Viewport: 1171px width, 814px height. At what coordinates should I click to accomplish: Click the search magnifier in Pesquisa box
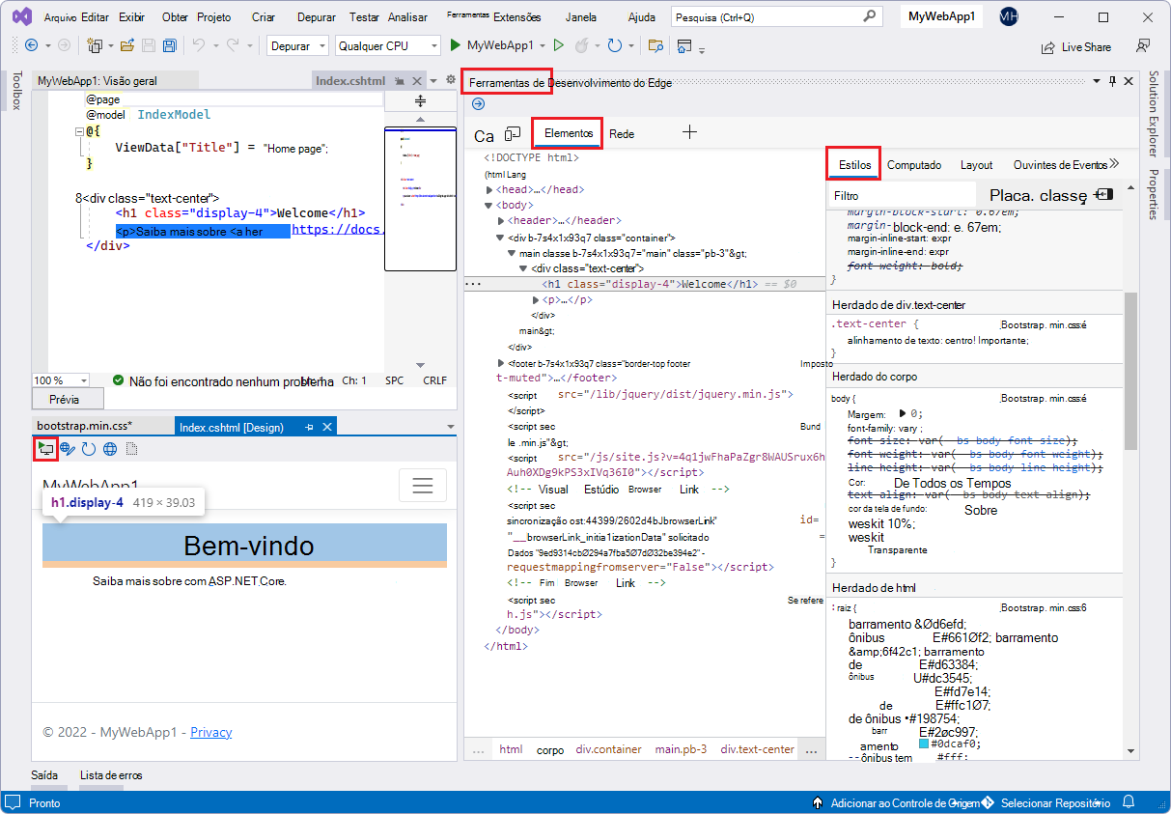[x=868, y=15]
